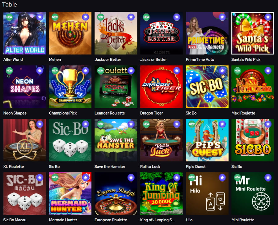
Task: Click the NEW badge on Maxi Roulette
Action: click(238, 71)
